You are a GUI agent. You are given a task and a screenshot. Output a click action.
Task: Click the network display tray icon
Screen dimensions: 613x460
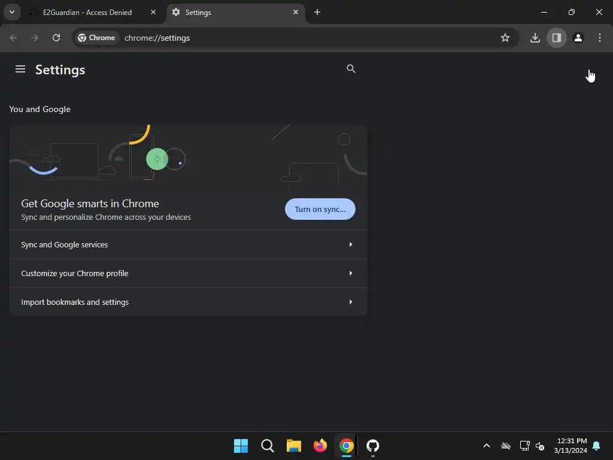[x=524, y=446]
